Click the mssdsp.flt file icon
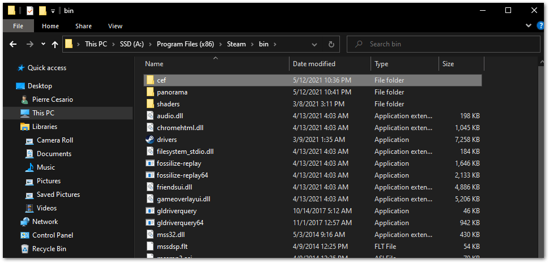549x263 pixels. coord(150,247)
